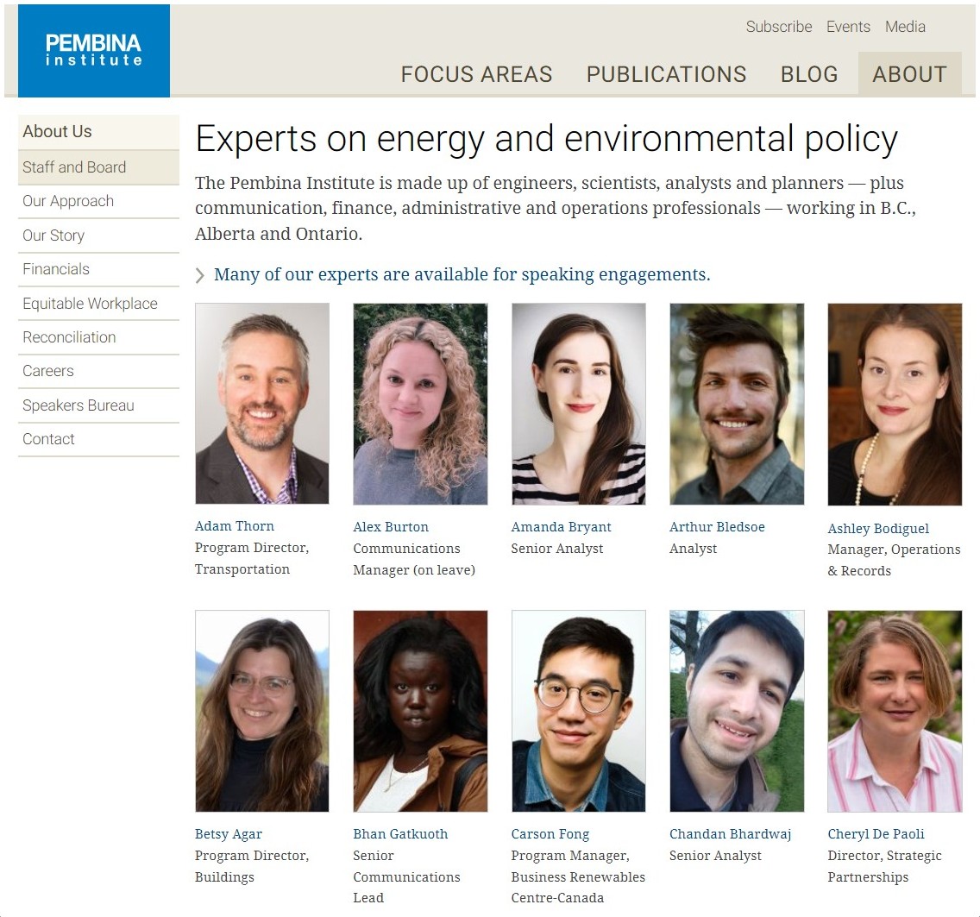Open the Events page link
Screen dimensions: 980x917
(848, 27)
